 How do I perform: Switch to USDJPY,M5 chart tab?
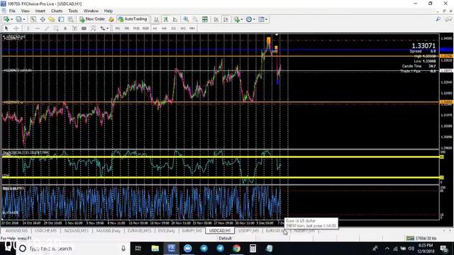coord(248,231)
